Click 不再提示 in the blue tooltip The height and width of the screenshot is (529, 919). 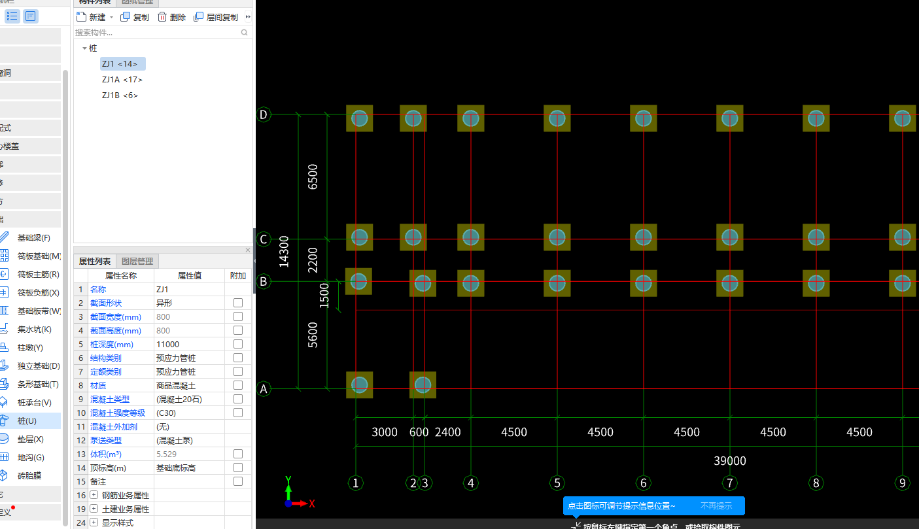pos(716,505)
